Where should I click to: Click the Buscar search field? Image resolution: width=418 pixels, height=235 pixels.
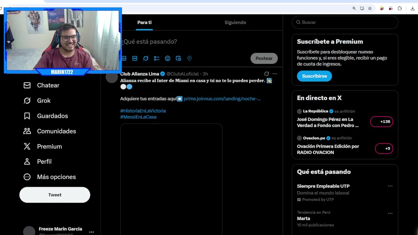[x=345, y=22]
